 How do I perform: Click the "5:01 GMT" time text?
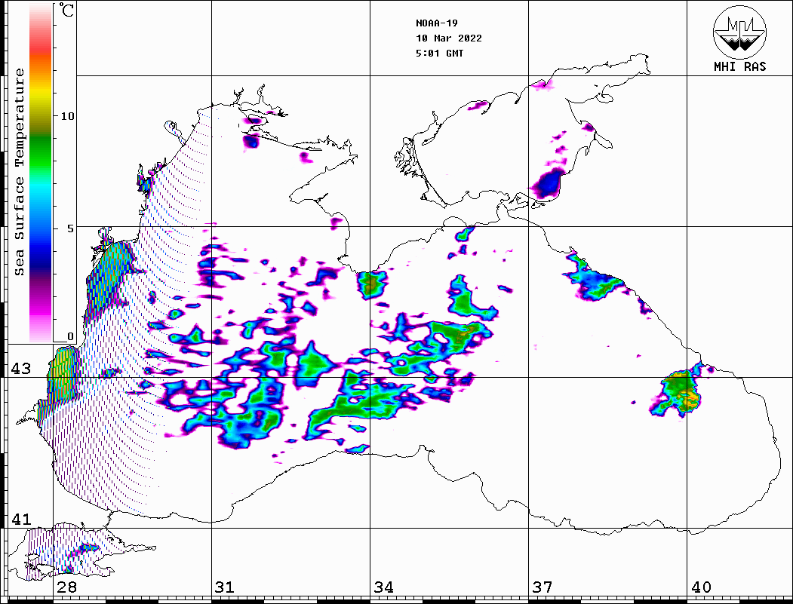439,54
